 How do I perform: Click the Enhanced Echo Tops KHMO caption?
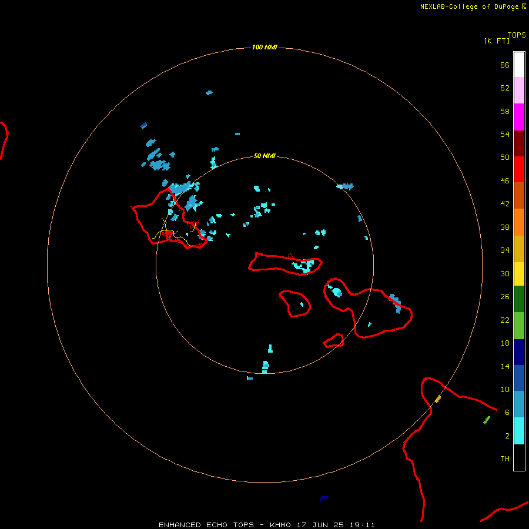pos(266,525)
